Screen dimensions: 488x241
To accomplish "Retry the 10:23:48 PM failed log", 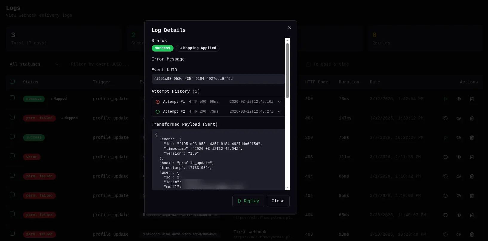I will pos(446,234).
